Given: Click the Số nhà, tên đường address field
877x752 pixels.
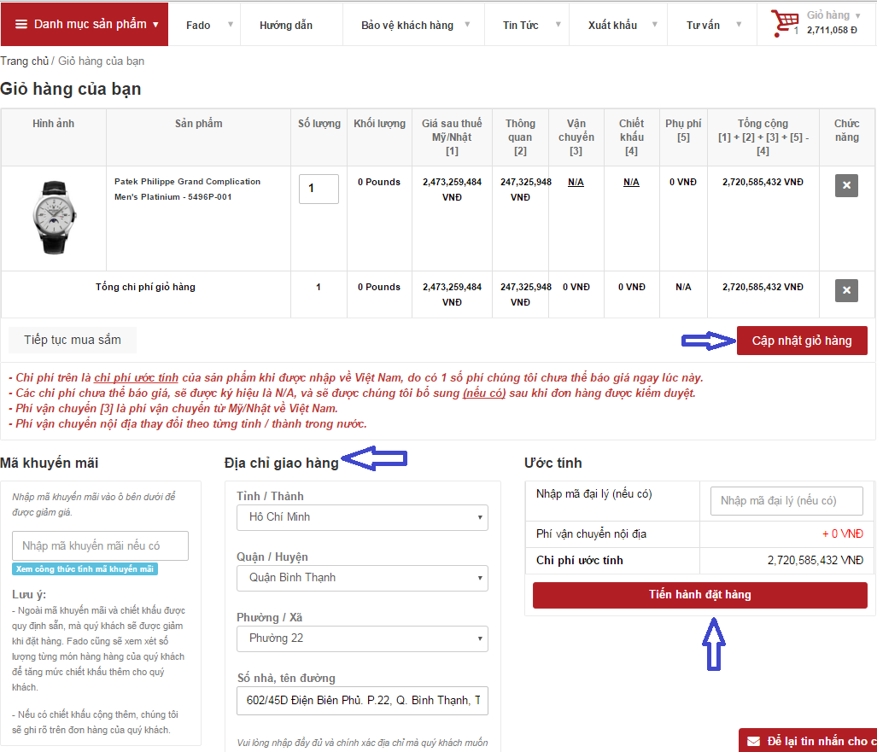Looking at the screenshot, I should (362, 701).
